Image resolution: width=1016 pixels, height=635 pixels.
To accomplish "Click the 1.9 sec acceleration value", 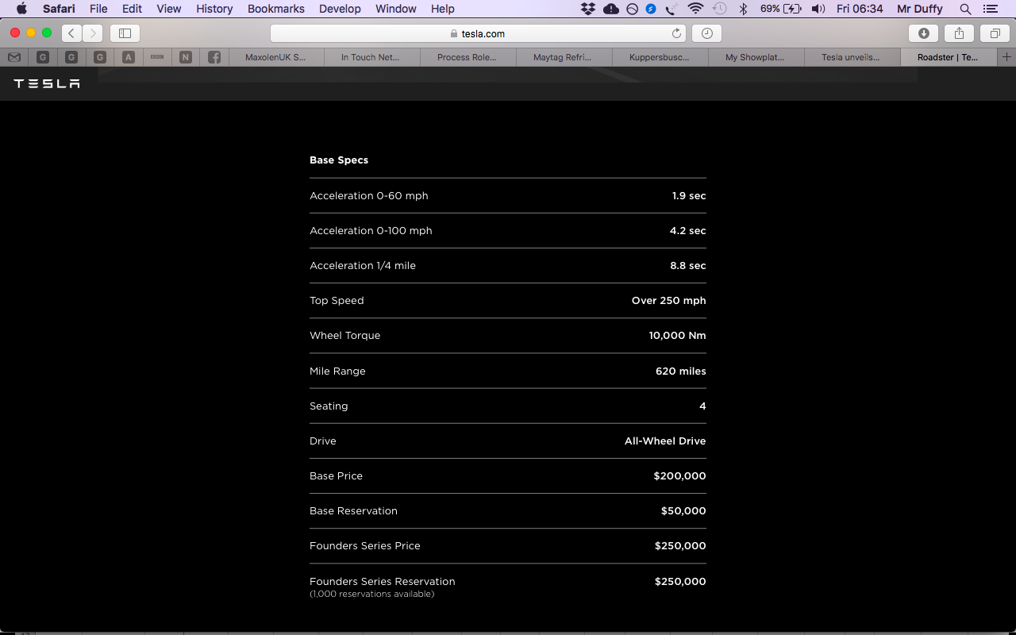I will tap(689, 195).
